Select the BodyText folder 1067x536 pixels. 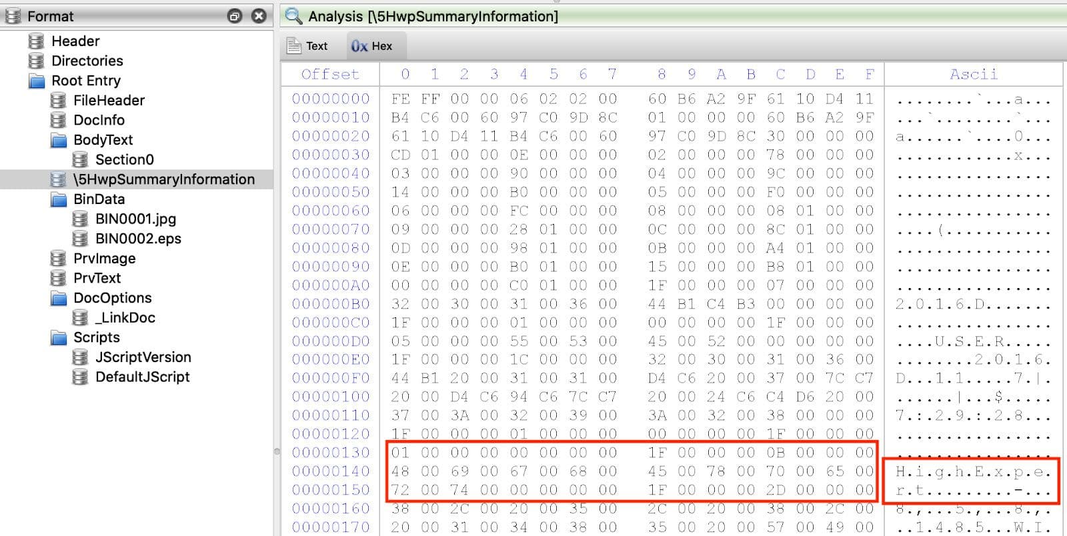[x=103, y=140]
